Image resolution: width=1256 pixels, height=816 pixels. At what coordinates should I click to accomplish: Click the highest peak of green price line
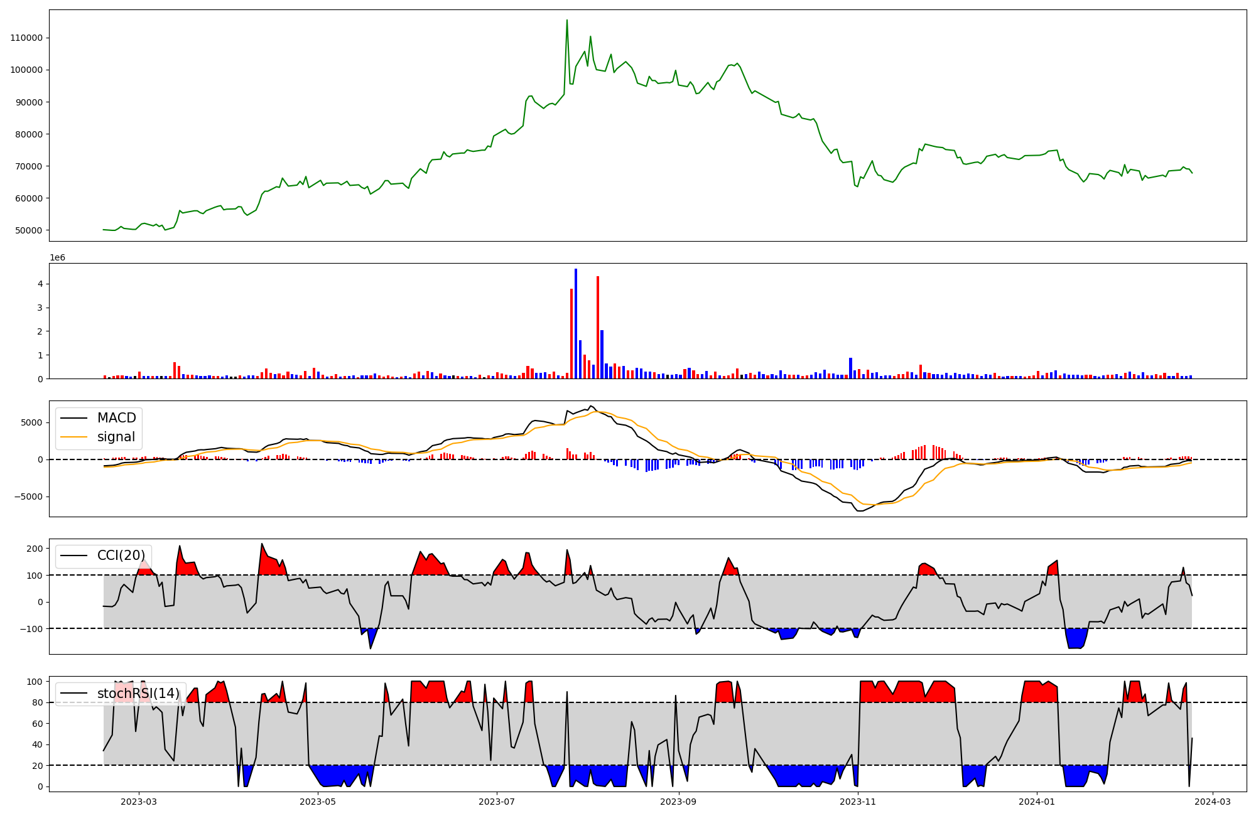pyautogui.click(x=567, y=20)
